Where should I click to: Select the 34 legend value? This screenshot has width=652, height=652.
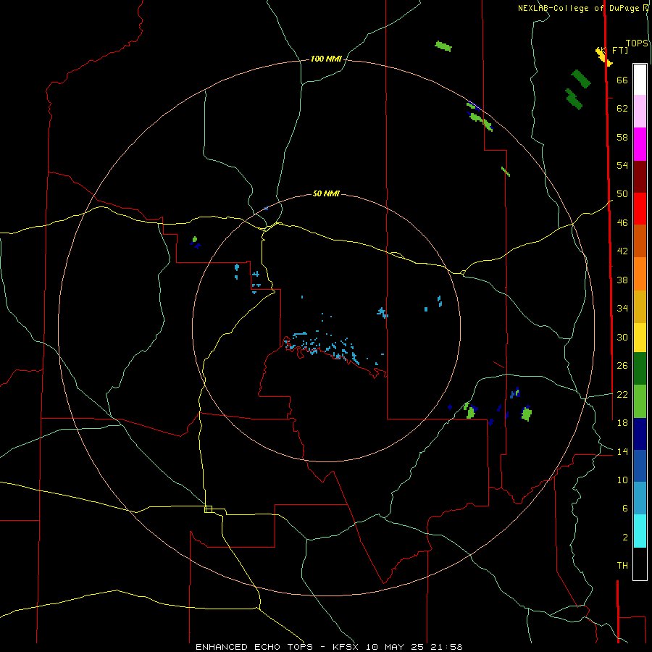pos(622,308)
